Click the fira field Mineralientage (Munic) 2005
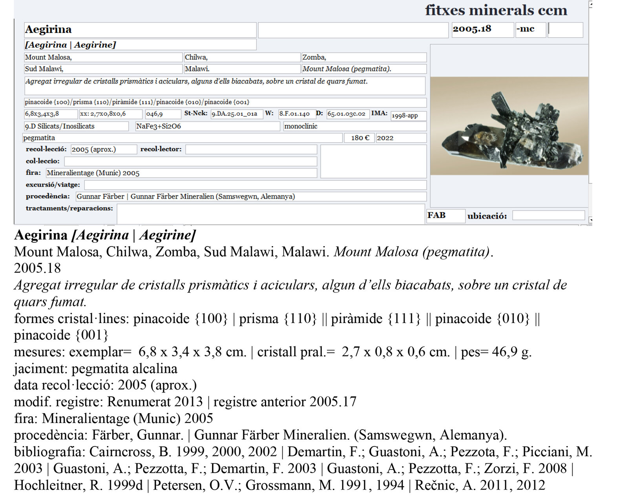 (181, 173)
